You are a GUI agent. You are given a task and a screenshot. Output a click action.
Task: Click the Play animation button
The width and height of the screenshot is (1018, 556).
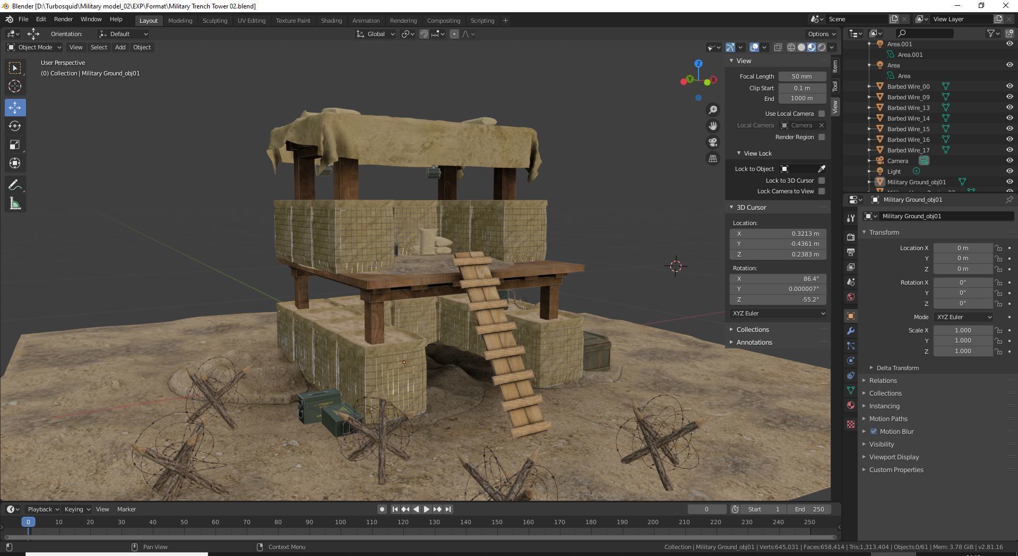pos(426,509)
